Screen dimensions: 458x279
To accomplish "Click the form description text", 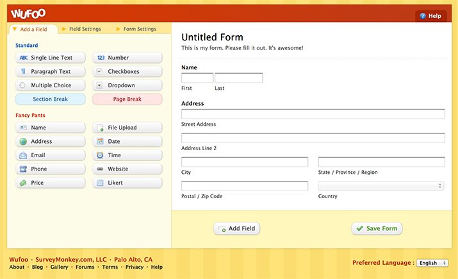I will coord(242,48).
